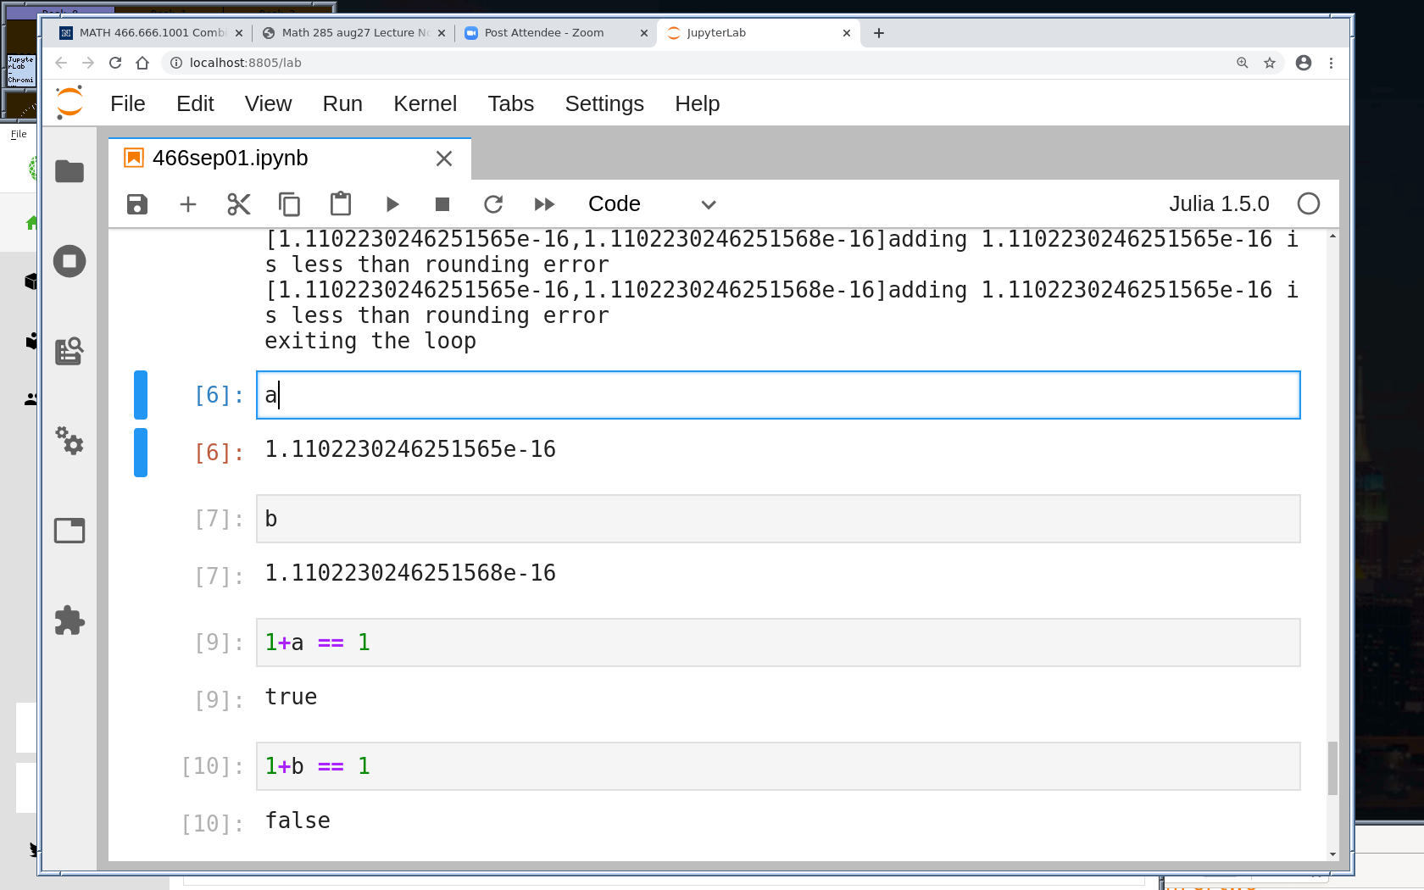Image resolution: width=1424 pixels, height=890 pixels.
Task: Interrupt the kernel with the stop icon
Action: click(442, 204)
